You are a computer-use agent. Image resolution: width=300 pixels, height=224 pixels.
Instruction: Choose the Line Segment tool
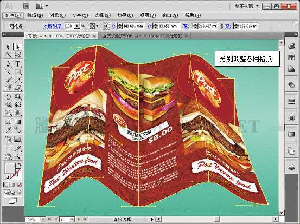tap(8, 72)
